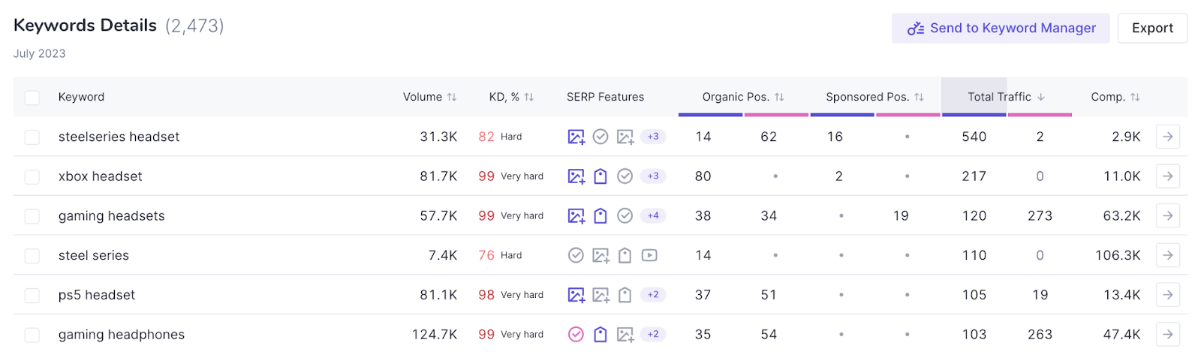
Task: Open arrow details for xbox headset row
Action: (x=1168, y=176)
